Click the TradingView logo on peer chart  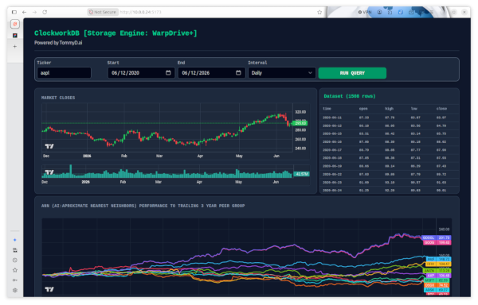click(49, 289)
